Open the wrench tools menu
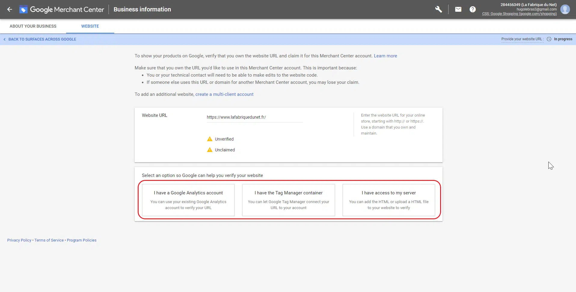Screen dimensions: 576x292 coord(438,9)
